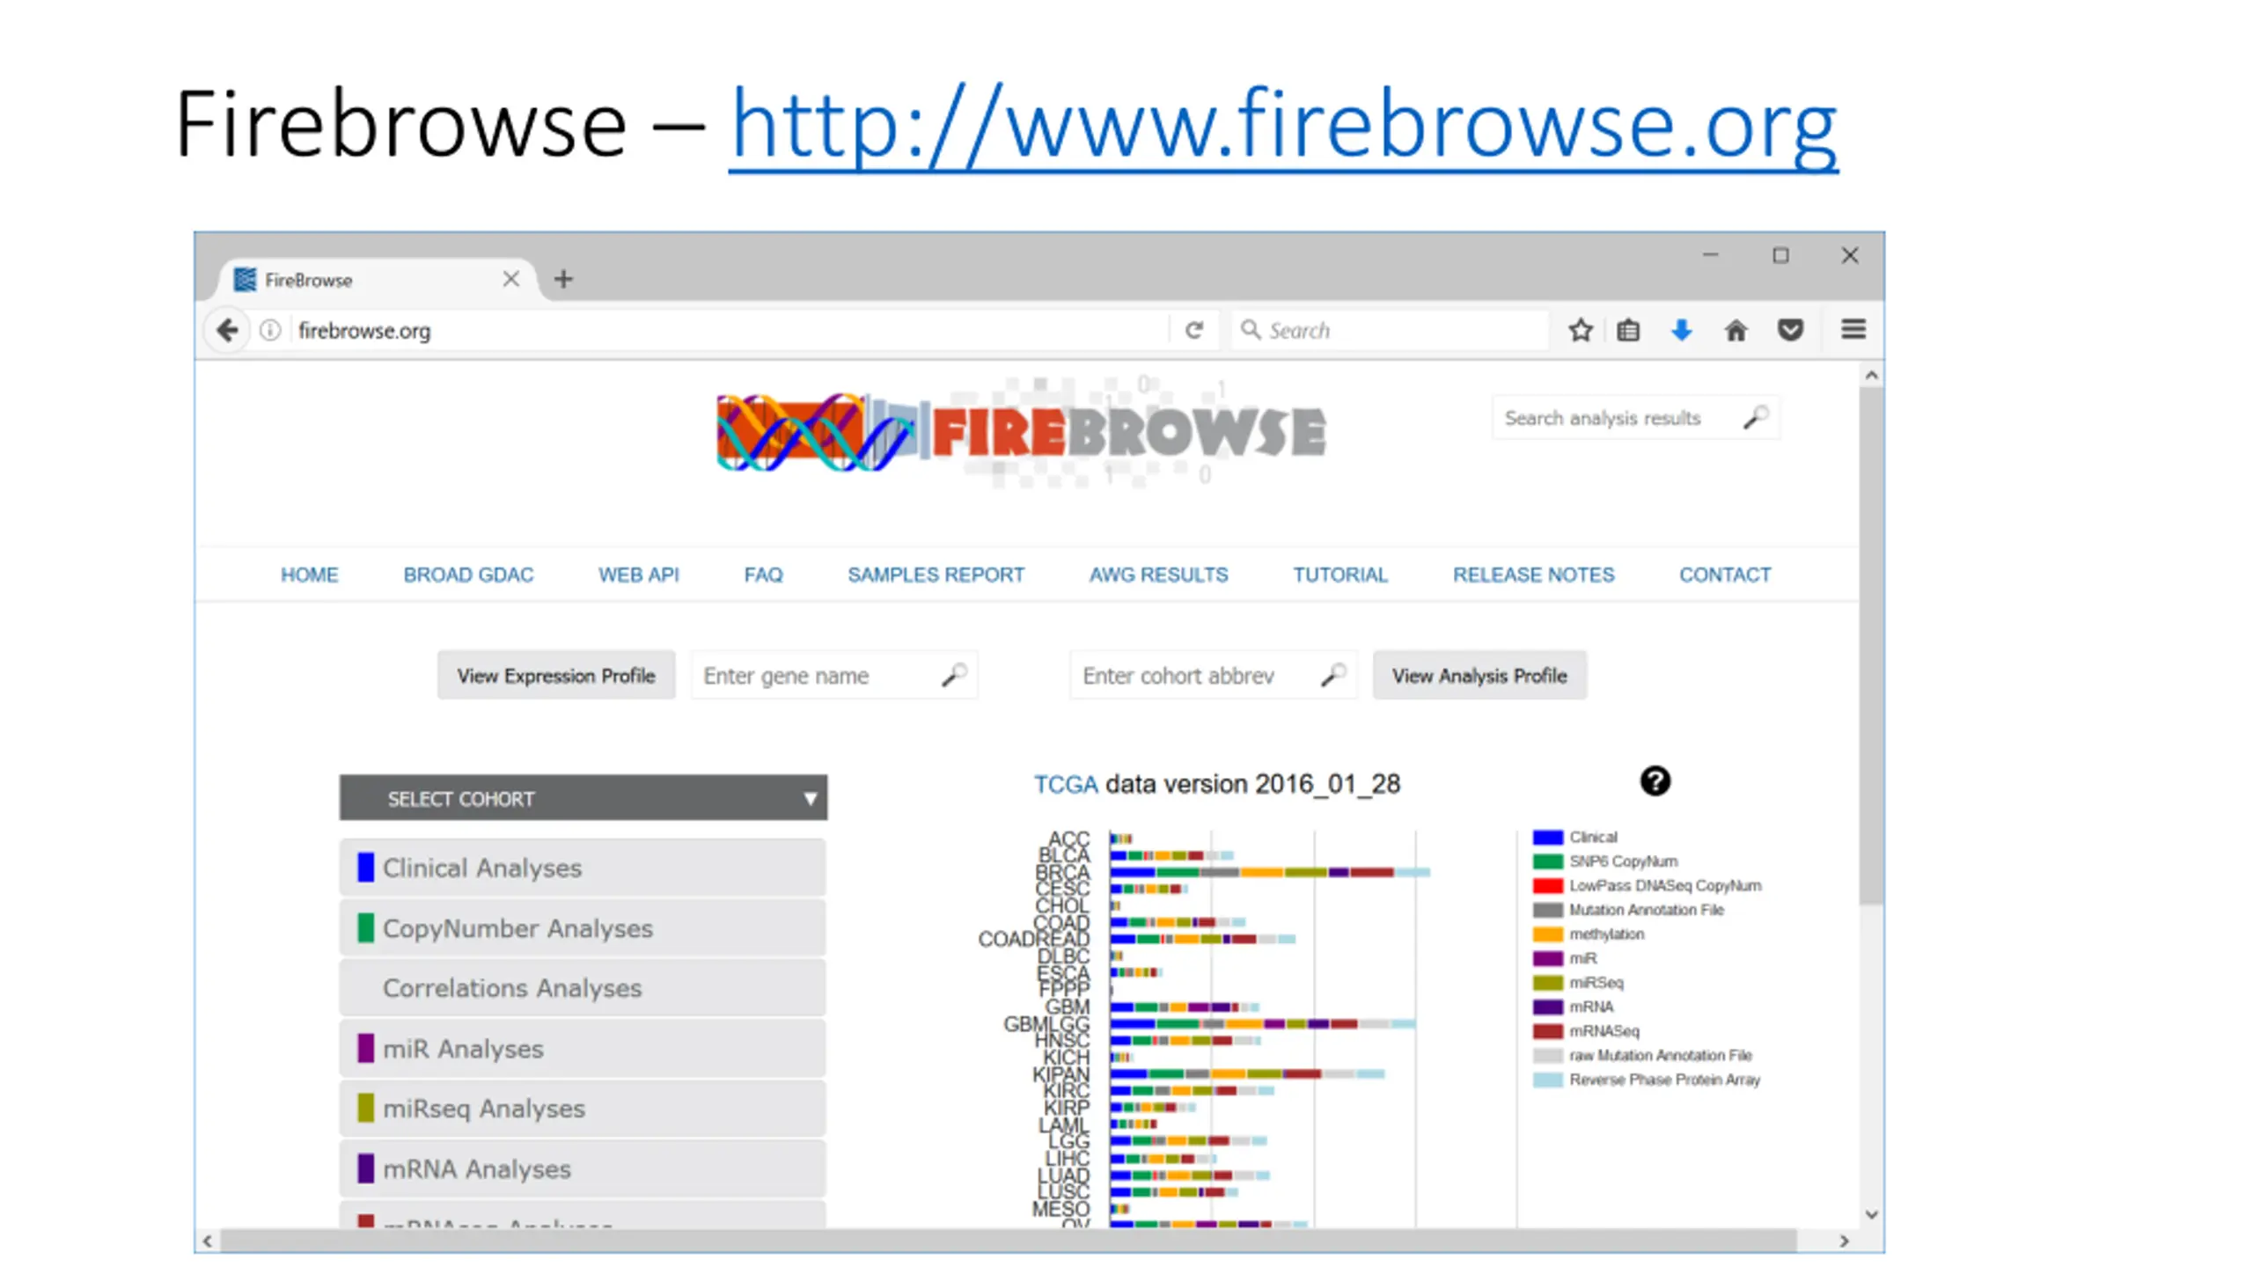
Task: Click the FireBrowse logo banner
Action: tap(1021, 432)
